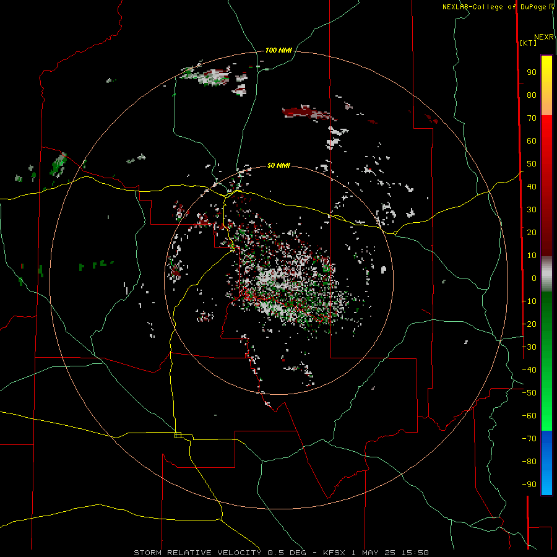Click the "1 MAY 25" date text

tap(373, 553)
